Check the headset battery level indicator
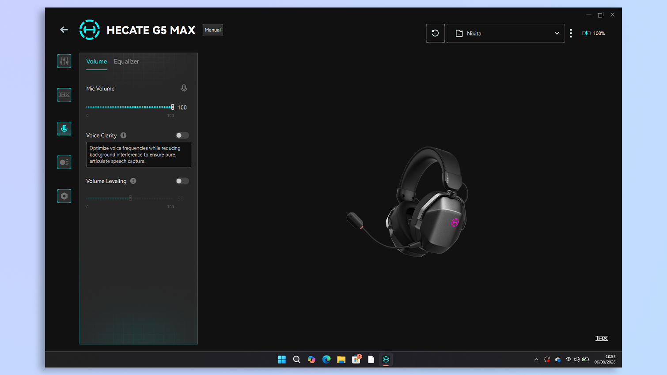The height and width of the screenshot is (375, 667). tap(593, 33)
